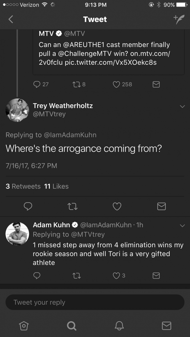Open Trey Weatherholtz's profile picture

coord(17,110)
